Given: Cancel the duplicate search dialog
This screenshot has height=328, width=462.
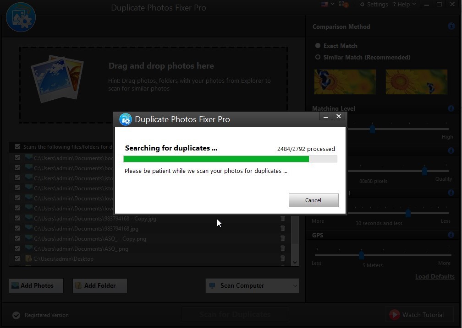Looking at the screenshot, I should click(x=313, y=200).
